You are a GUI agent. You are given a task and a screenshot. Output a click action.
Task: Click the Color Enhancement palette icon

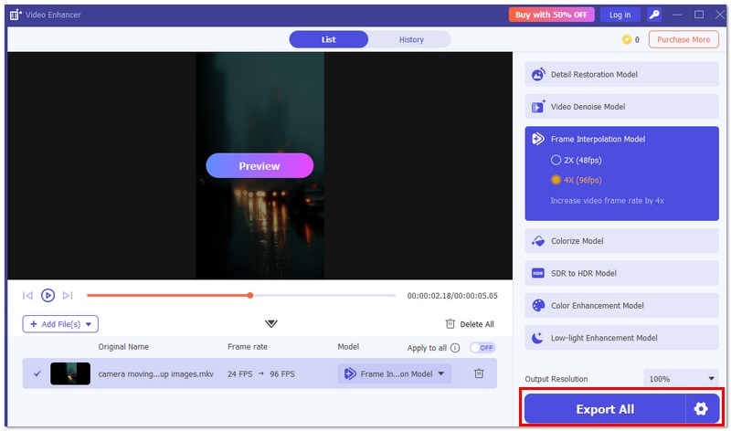tap(538, 306)
